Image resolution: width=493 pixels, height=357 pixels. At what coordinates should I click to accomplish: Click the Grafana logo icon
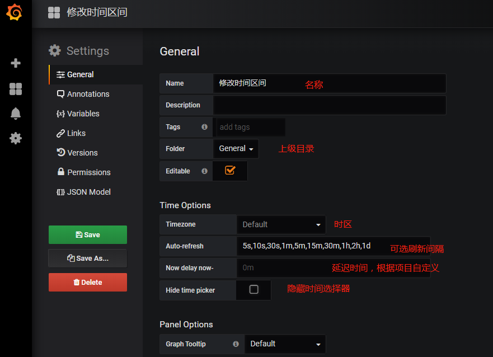tap(15, 12)
